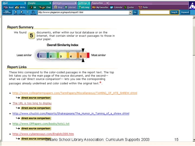This screenshot has width=195, height=146.
Task: Click similarity index segment 5
Action: [83, 55]
